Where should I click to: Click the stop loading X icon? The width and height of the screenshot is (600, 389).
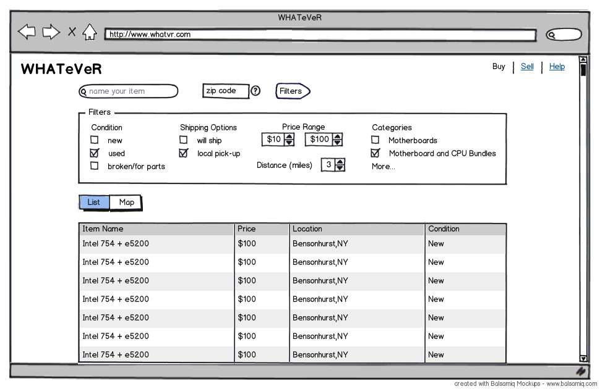click(x=72, y=32)
